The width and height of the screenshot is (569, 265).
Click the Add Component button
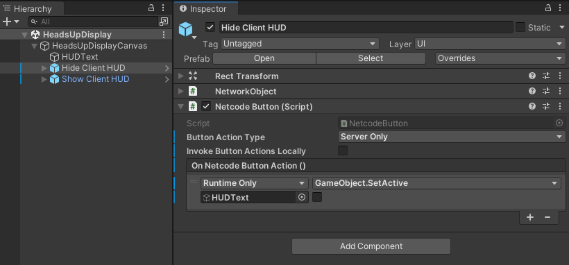coord(371,246)
